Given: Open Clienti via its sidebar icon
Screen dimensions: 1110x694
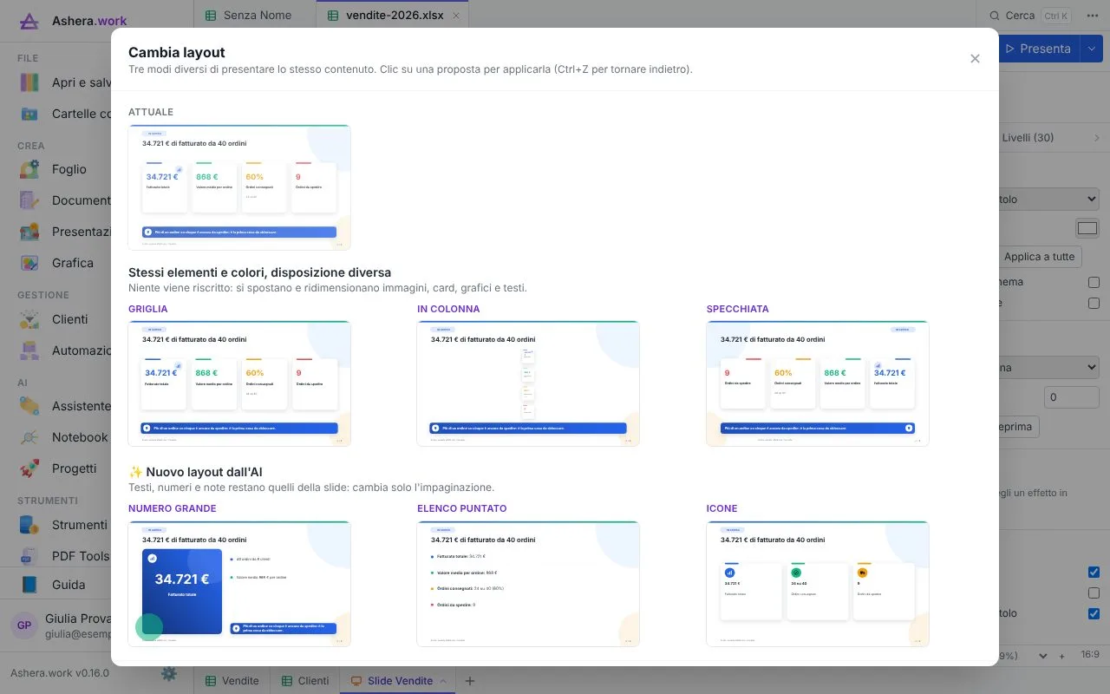Looking at the screenshot, I should point(29,319).
